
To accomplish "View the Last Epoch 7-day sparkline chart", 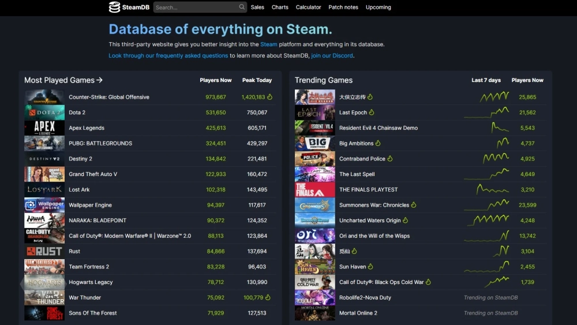I will coord(486,113).
